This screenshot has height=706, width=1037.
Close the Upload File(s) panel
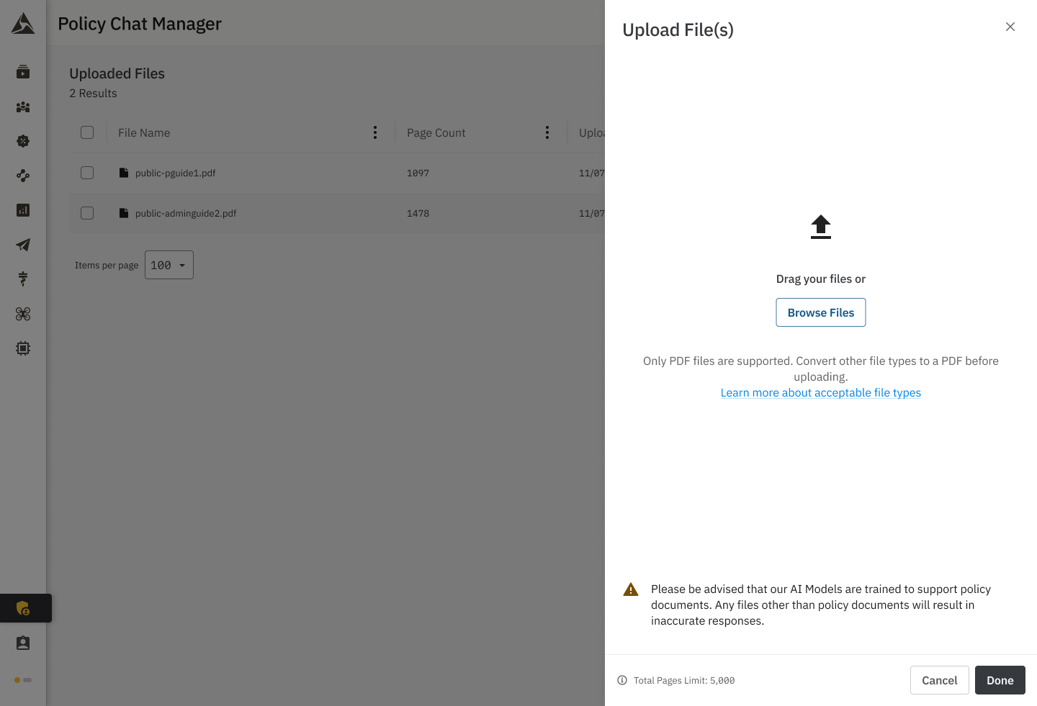pyautogui.click(x=1010, y=27)
